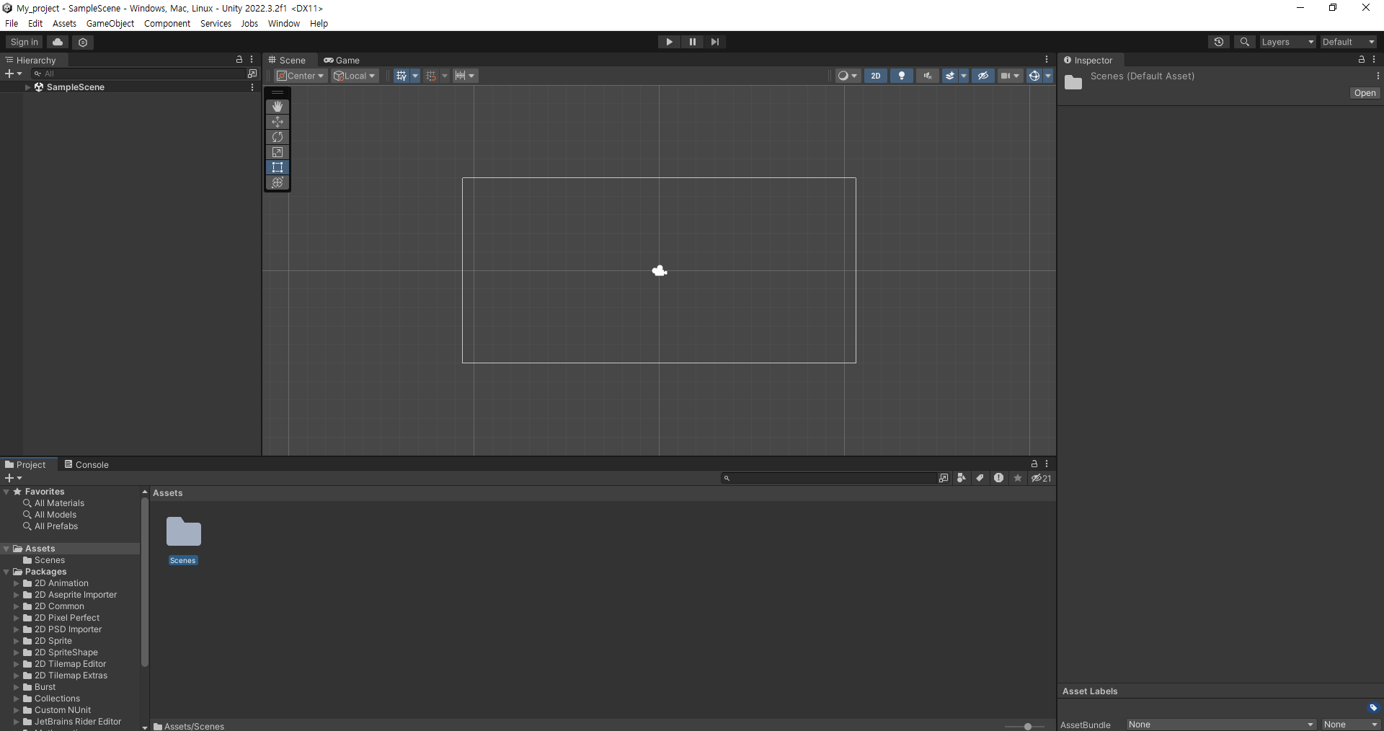
Task: Open the Center pivot mode dropdown
Action: (301, 76)
